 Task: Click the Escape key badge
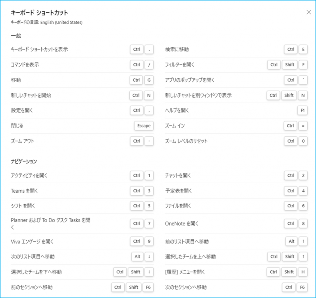(144, 126)
